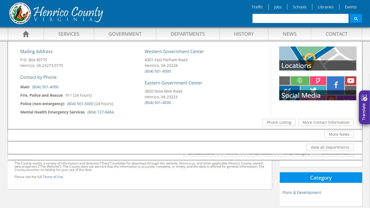Click the Henrico County seal logo
The height and width of the screenshot is (208, 370).
point(20,14)
